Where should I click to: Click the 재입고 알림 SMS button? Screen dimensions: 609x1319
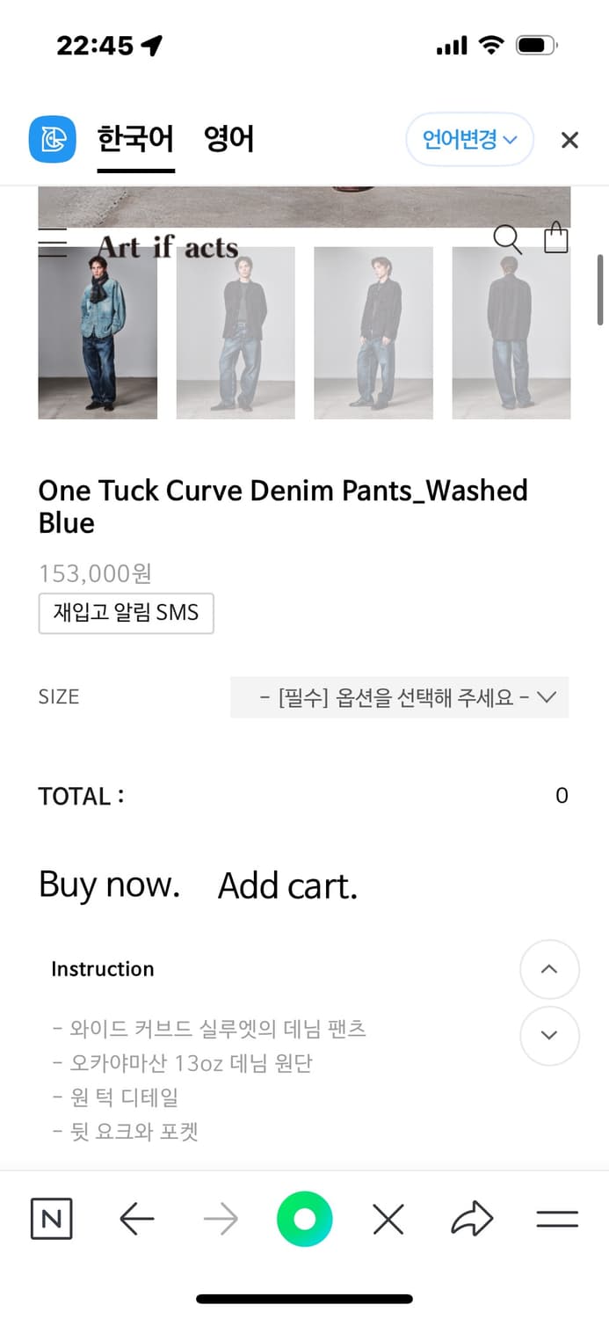[126, 613]
